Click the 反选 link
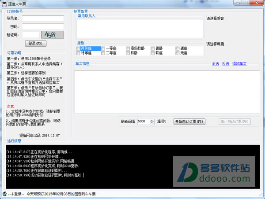The image size is (265, 199). 226,63
